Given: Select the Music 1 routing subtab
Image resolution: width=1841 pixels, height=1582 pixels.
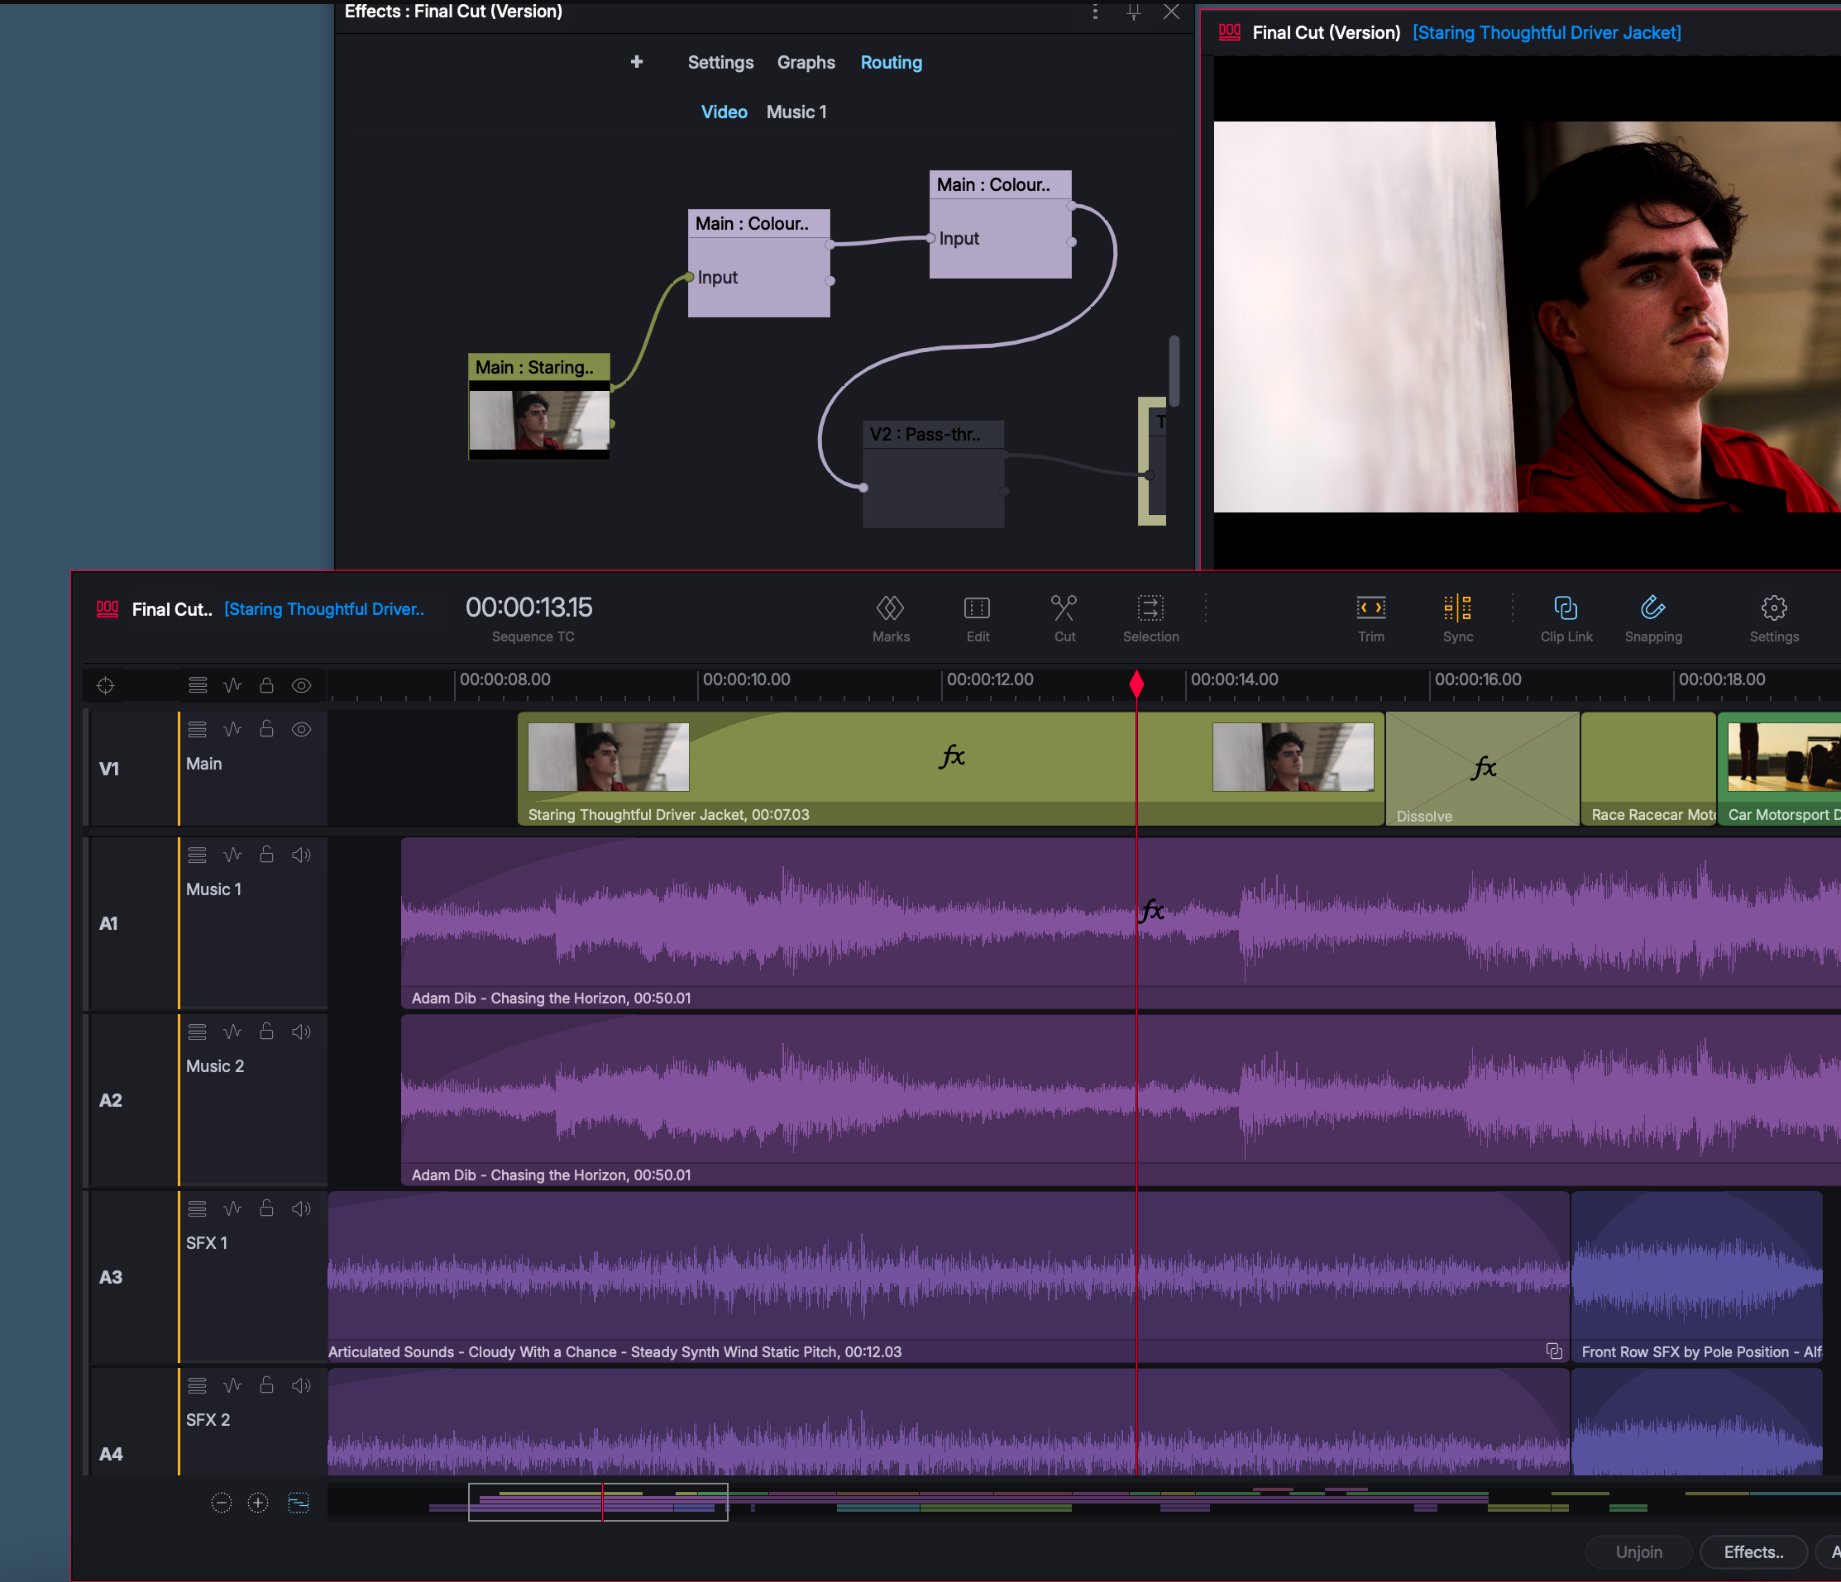Looking at the screenshot, I should [796, 112].
